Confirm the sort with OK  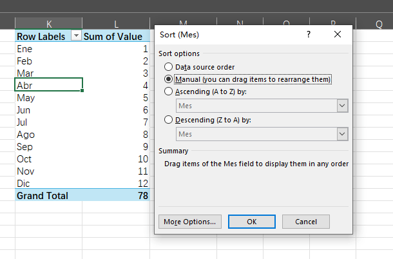(x=252, y=222)
